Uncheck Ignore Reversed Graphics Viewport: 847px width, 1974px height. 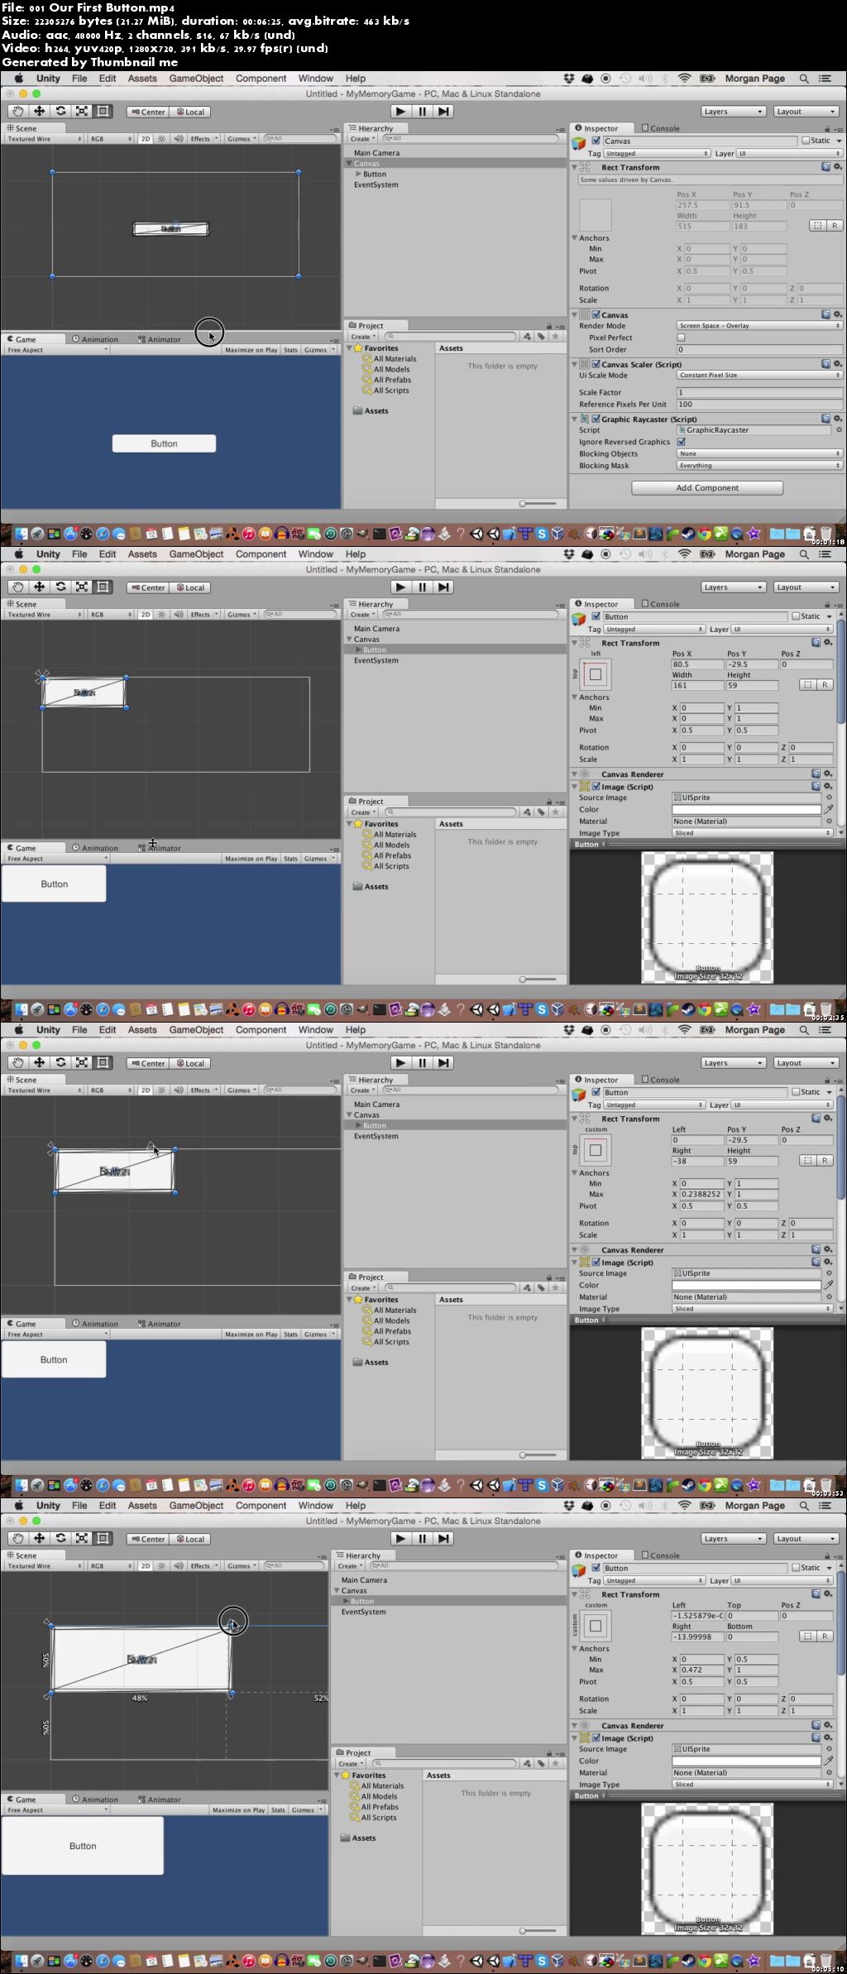tap(682, 442)
